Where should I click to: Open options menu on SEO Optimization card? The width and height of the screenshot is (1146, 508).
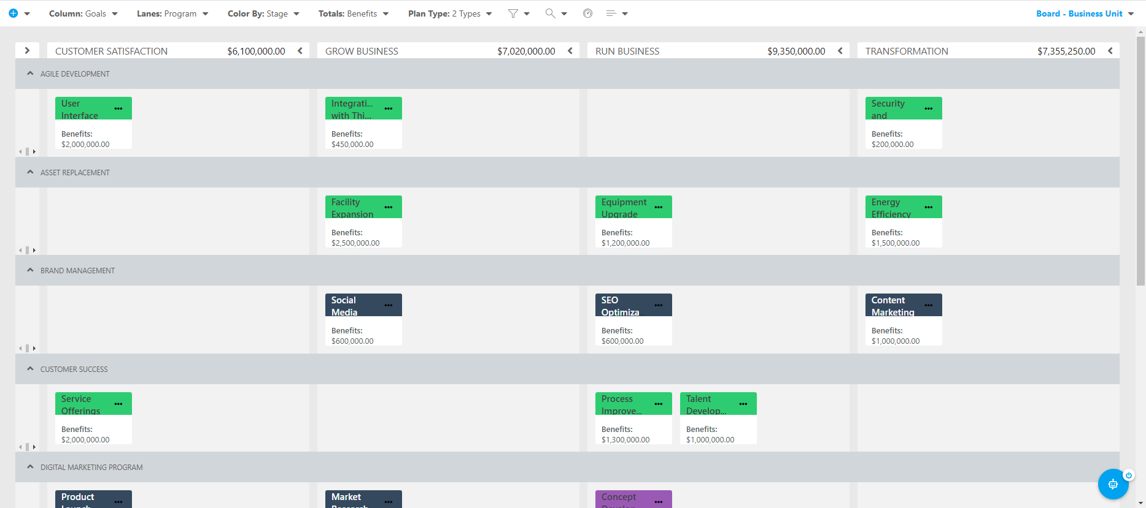tap(659, 306)
